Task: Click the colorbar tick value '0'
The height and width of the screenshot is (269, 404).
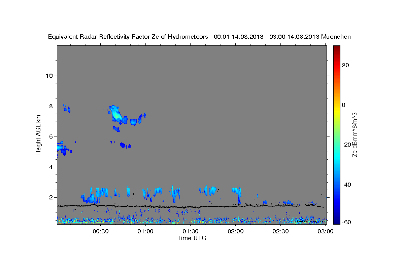Action: pos(344,105)
